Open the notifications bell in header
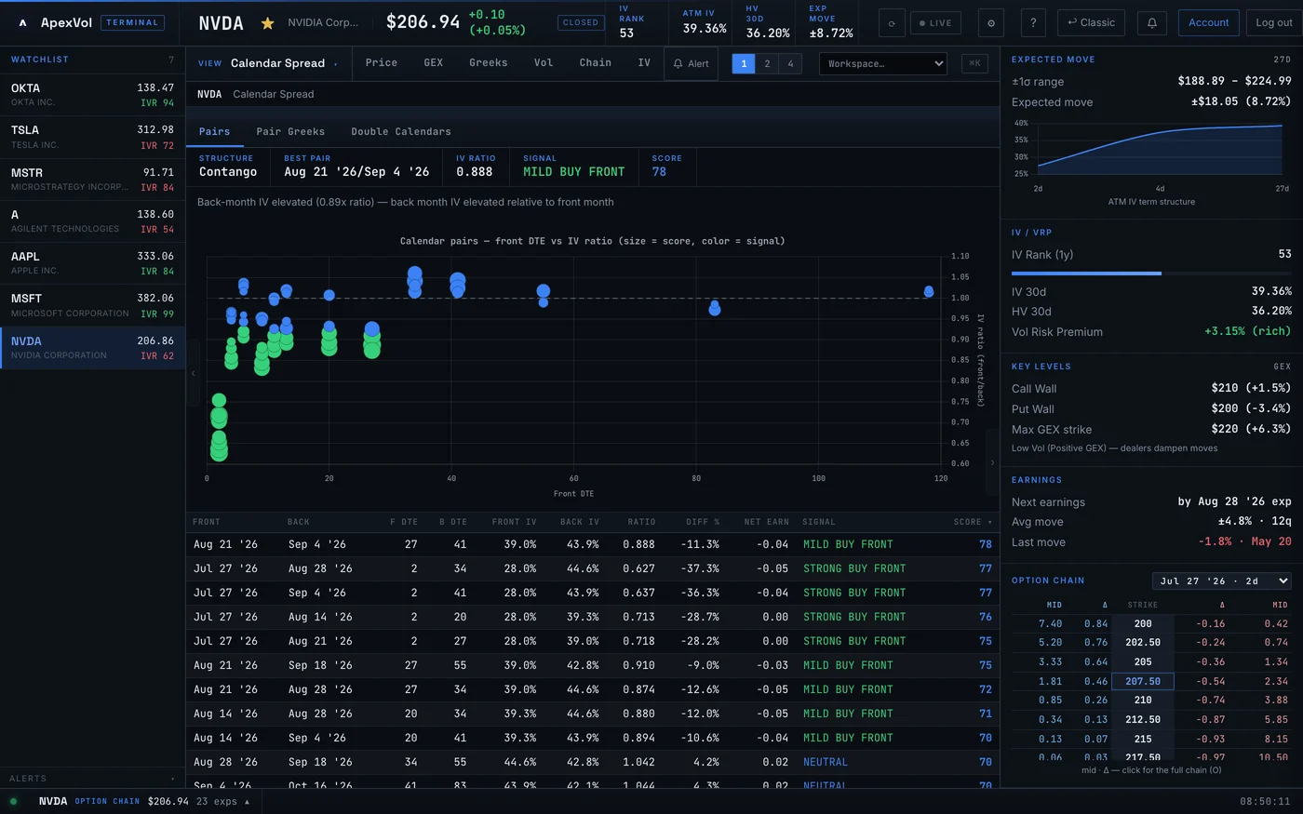Screen dimensions: 1303x814 [1152, 22]
